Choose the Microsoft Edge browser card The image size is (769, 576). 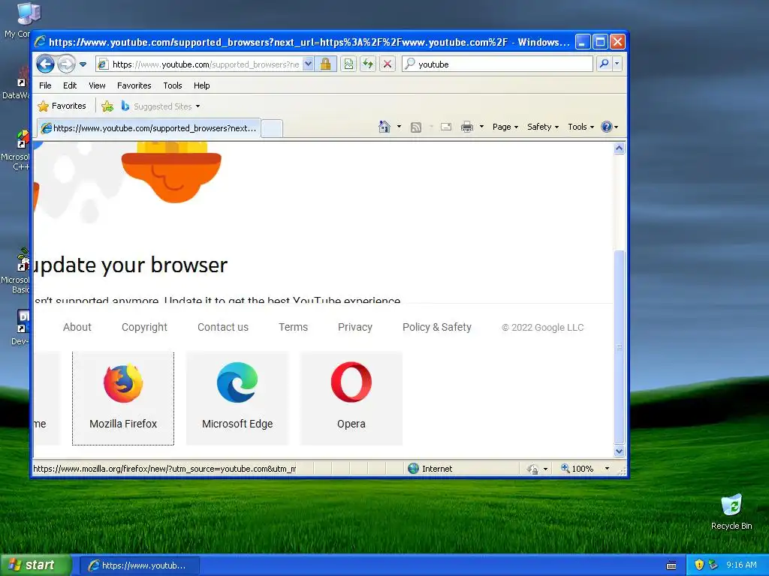(237, 398)
